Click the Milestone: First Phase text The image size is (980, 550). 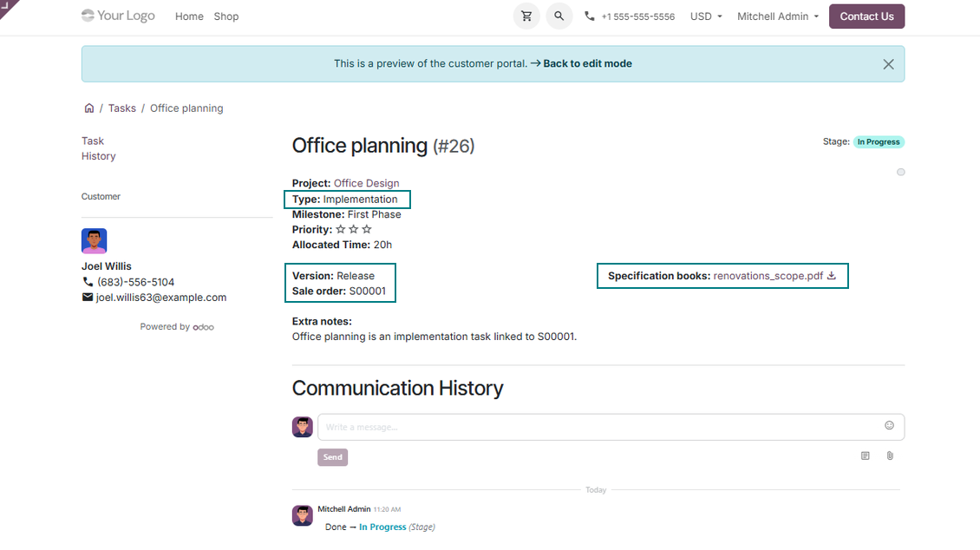(x=346, y=214)
